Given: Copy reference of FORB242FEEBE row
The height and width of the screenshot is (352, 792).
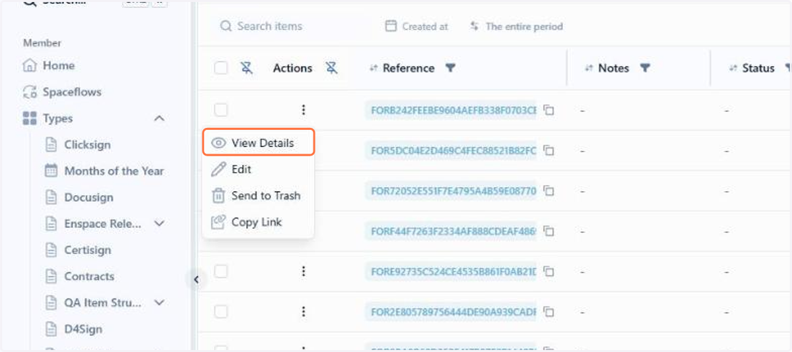Looking at the screenshot, I should click(x=549, y=111).
